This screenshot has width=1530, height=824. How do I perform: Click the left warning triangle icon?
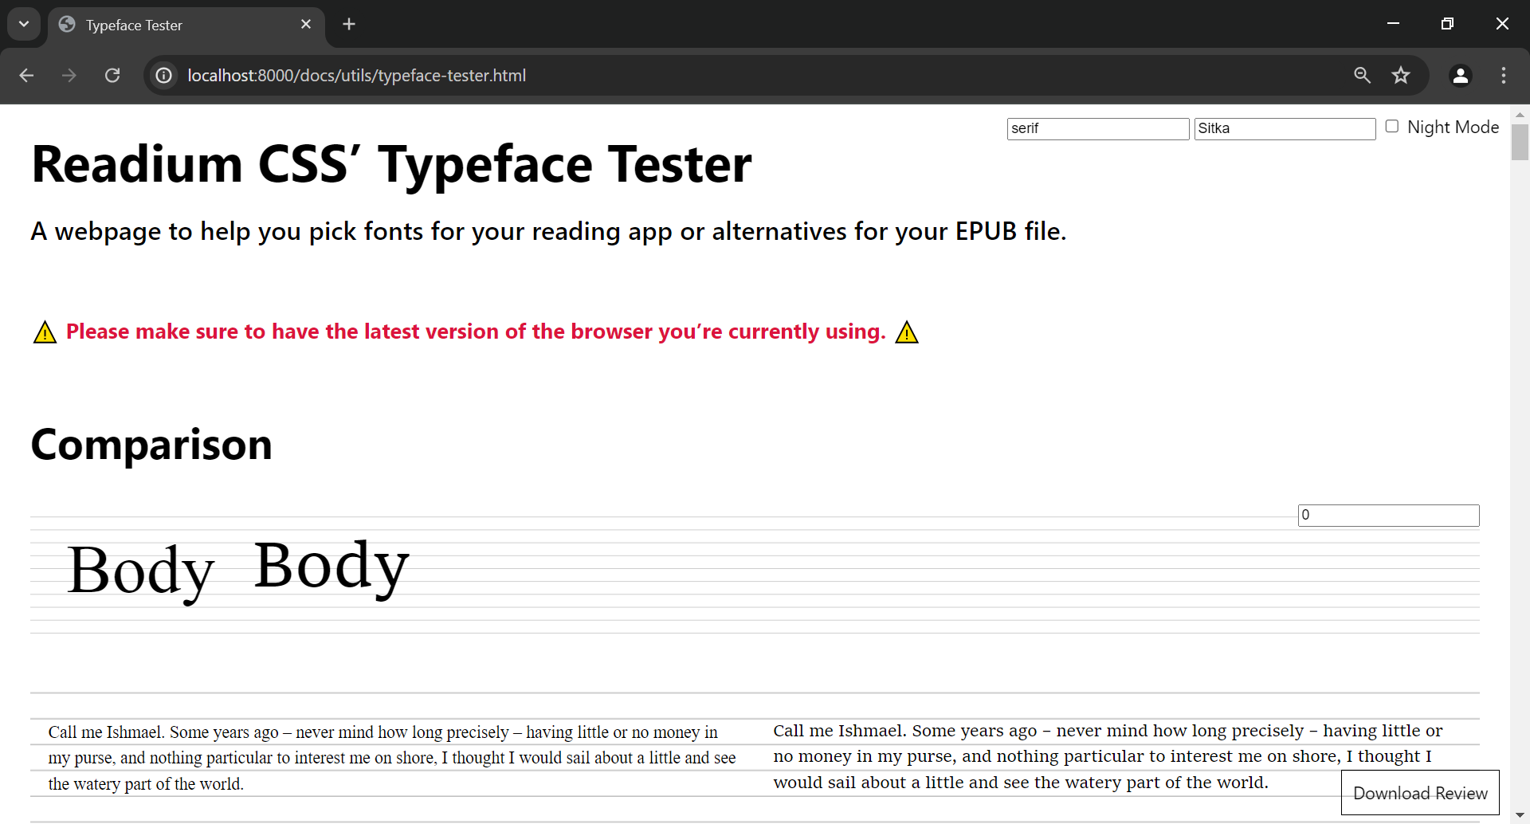45,332
